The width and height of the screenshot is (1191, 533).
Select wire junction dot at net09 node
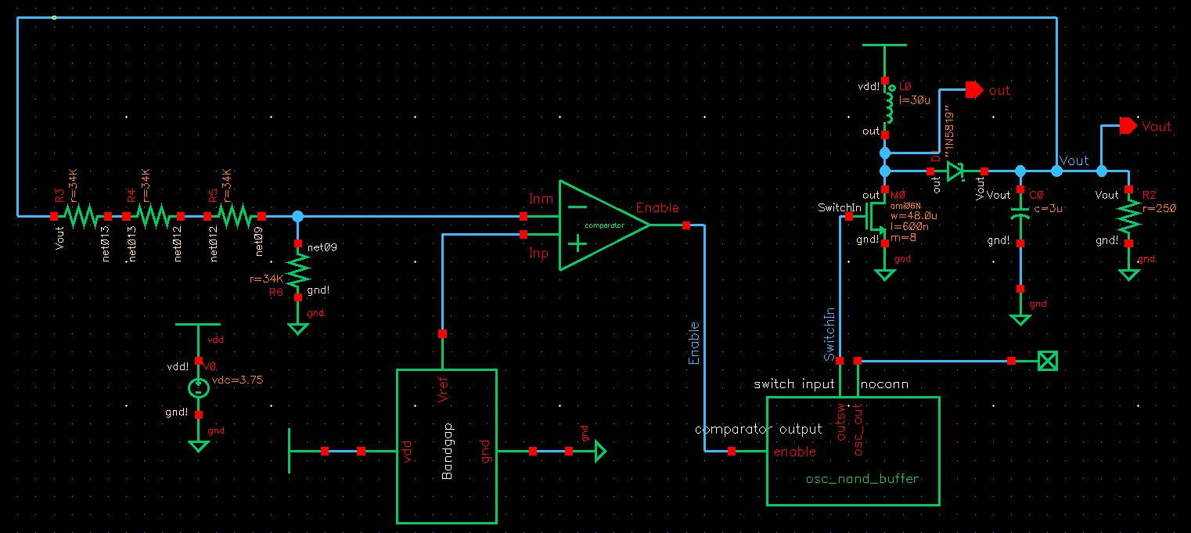point(297,216)
